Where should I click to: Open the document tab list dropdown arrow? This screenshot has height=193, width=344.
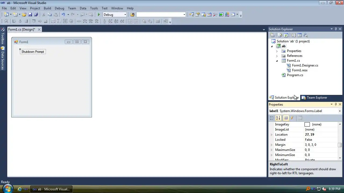(264, 29)
